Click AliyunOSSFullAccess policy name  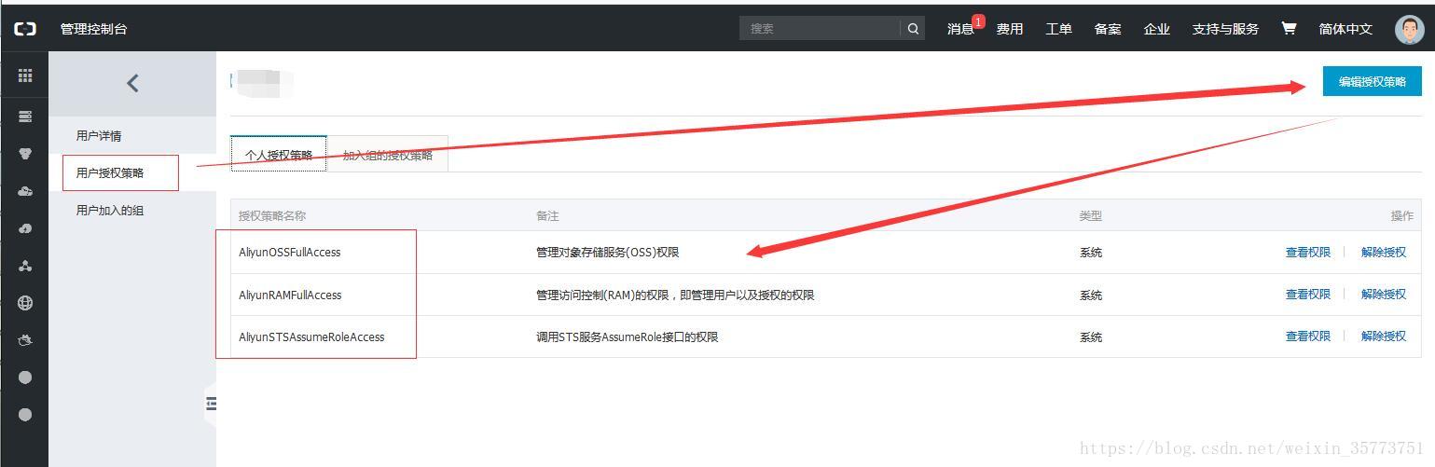(290, 253)
